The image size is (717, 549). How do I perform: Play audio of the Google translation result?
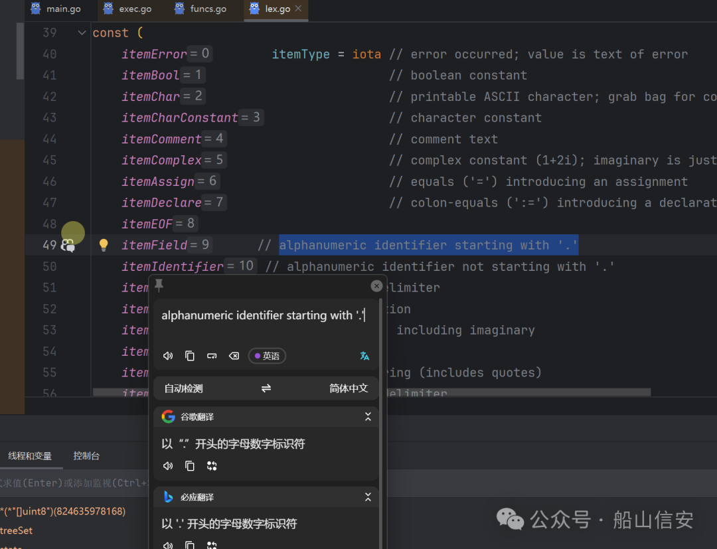coord(168,466)
